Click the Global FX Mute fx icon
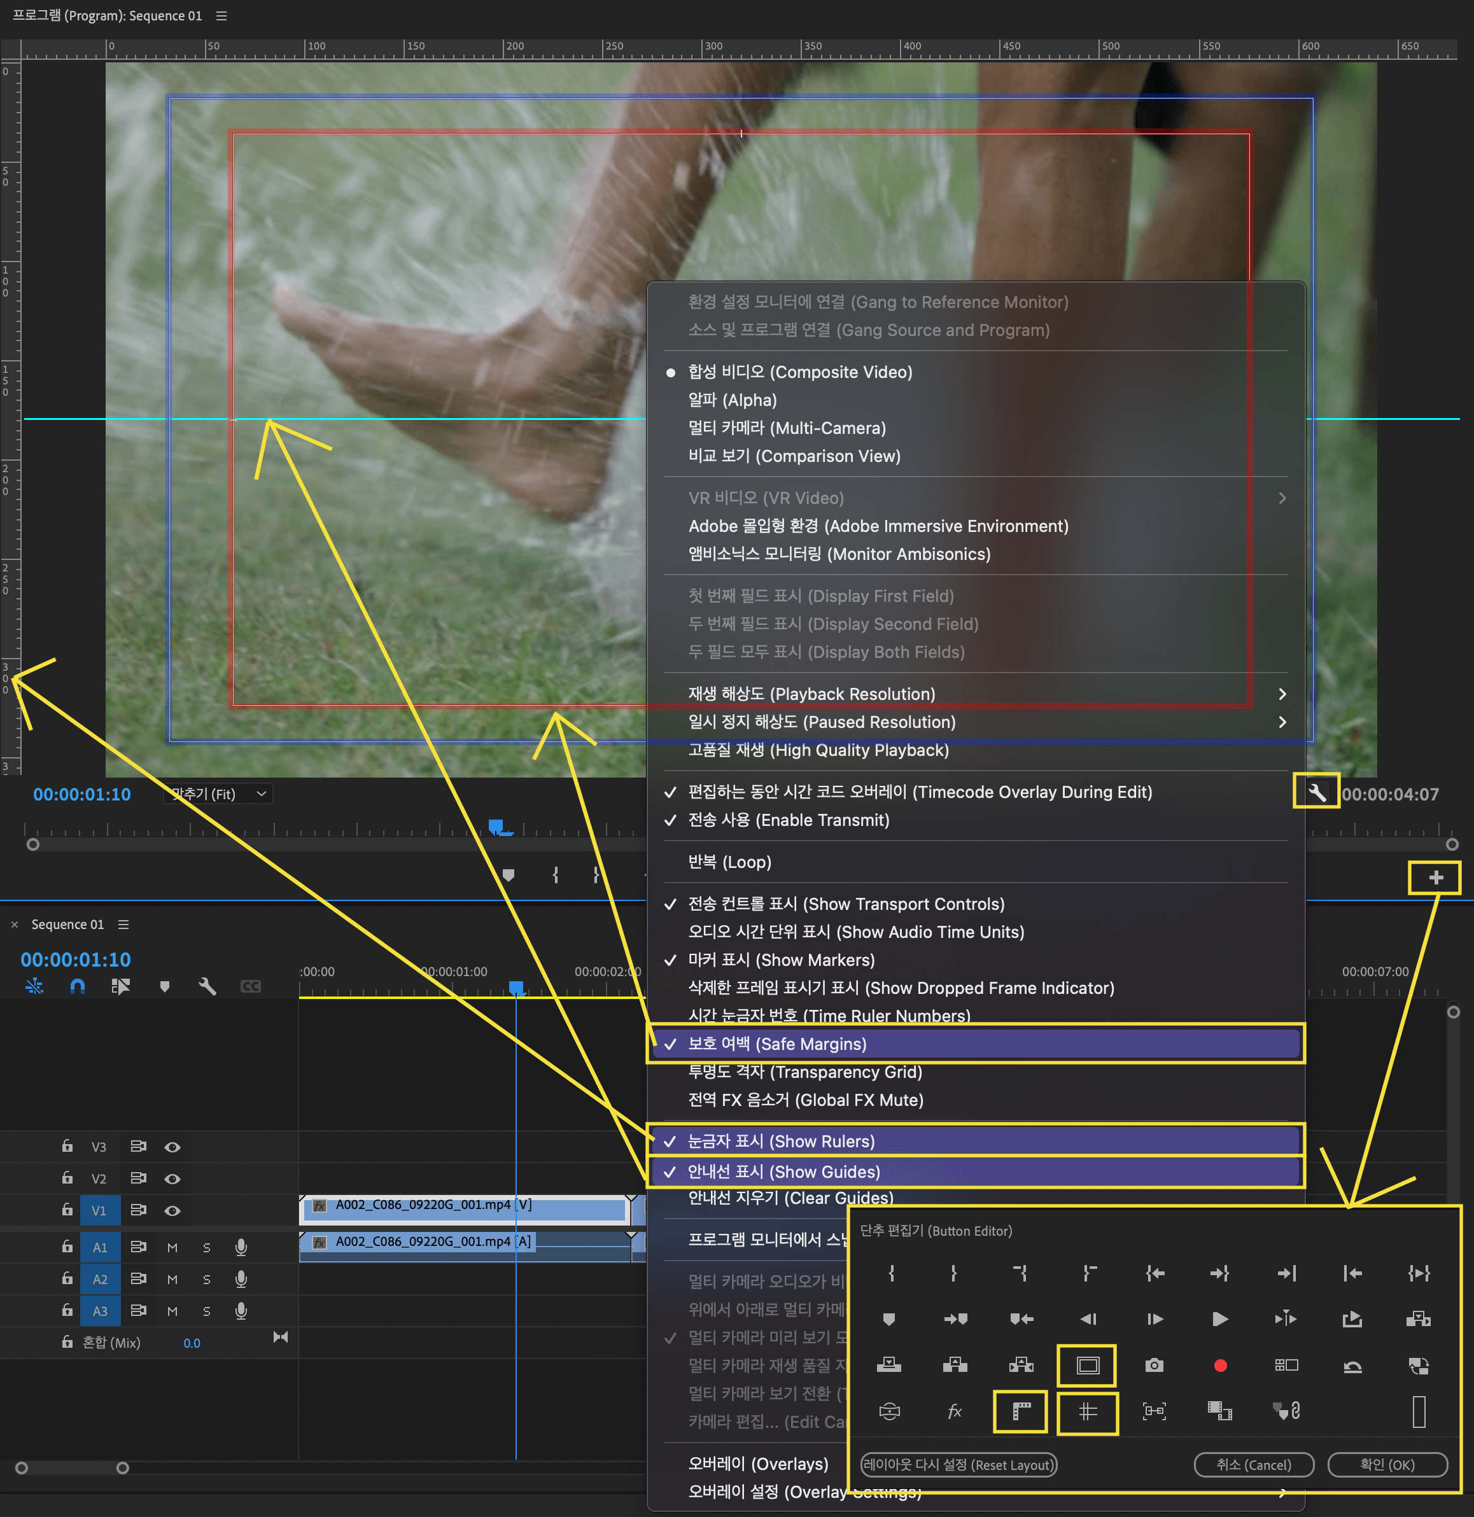 pos(955,1411)
